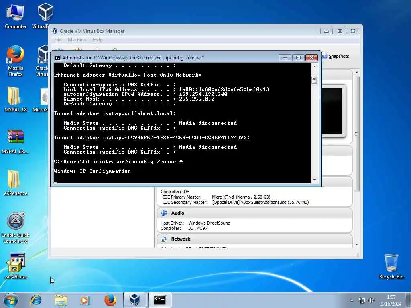Viewport: 411px width, 308px height.
Task: Click the Network section header icon
Action: coord(164,239)
